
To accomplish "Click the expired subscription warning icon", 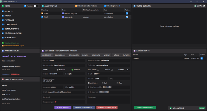I will [x=3, y=46].
